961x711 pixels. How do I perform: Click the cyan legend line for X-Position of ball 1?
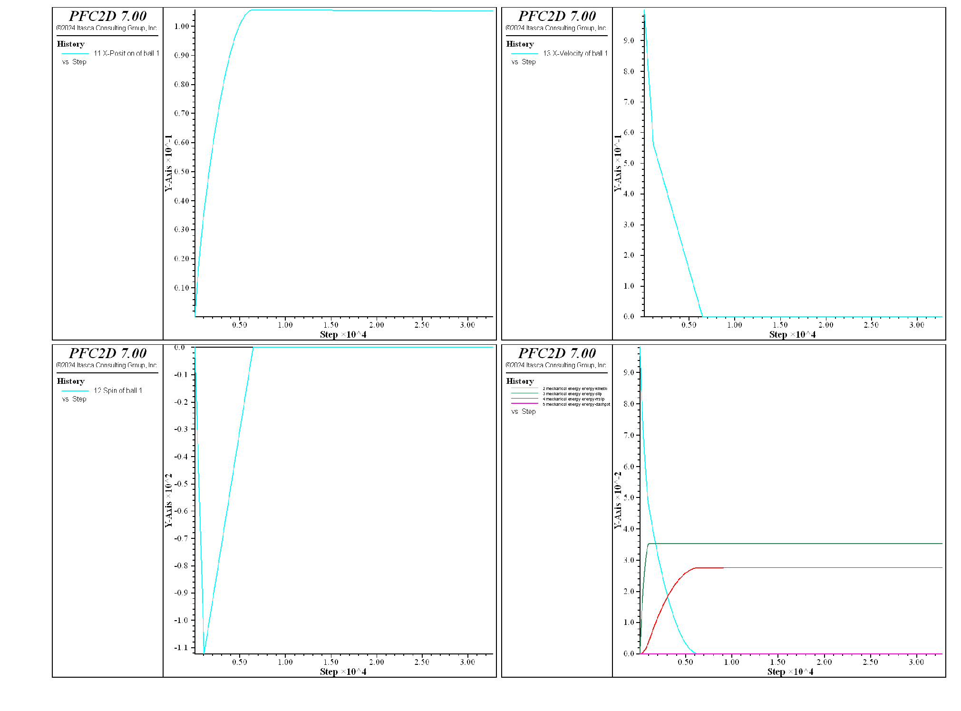(x=75, y=54)
